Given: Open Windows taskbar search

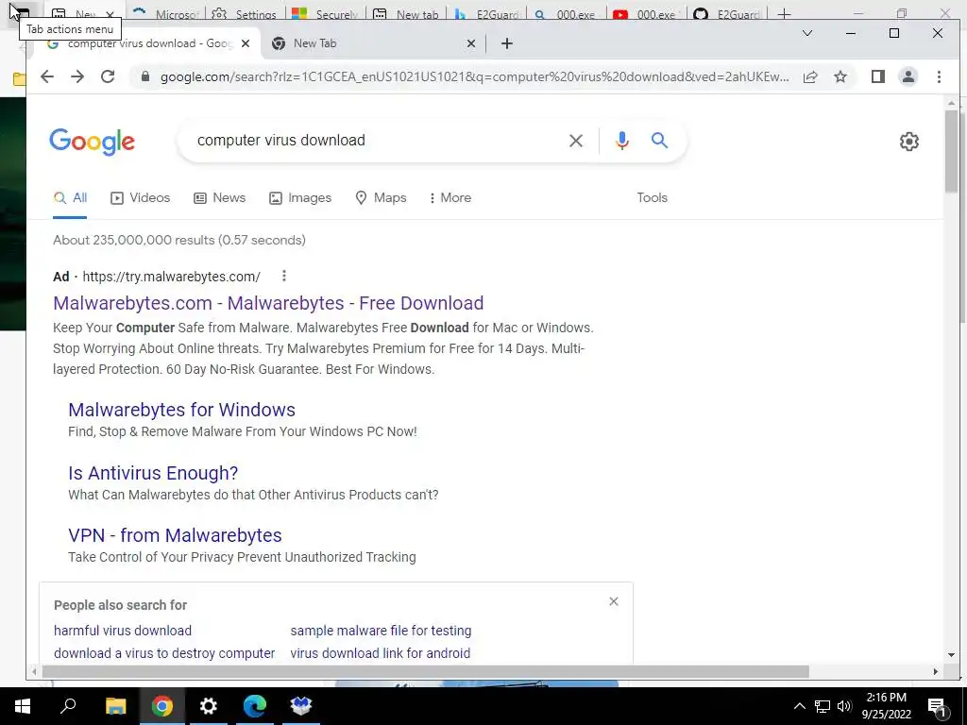Looking at the screenshot, I should tap(68, 706).
